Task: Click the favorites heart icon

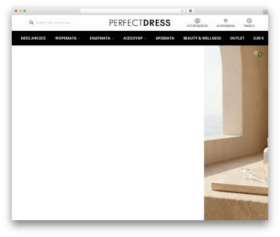Action: (226, 21)
